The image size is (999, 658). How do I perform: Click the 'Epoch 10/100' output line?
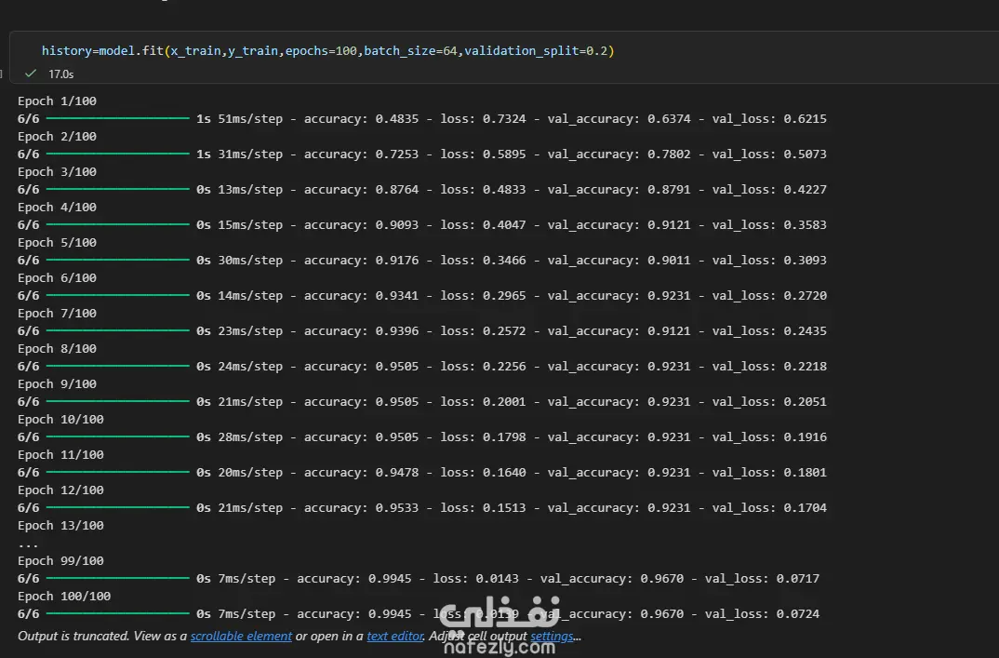pyautogui.click(x=60, y=420)
